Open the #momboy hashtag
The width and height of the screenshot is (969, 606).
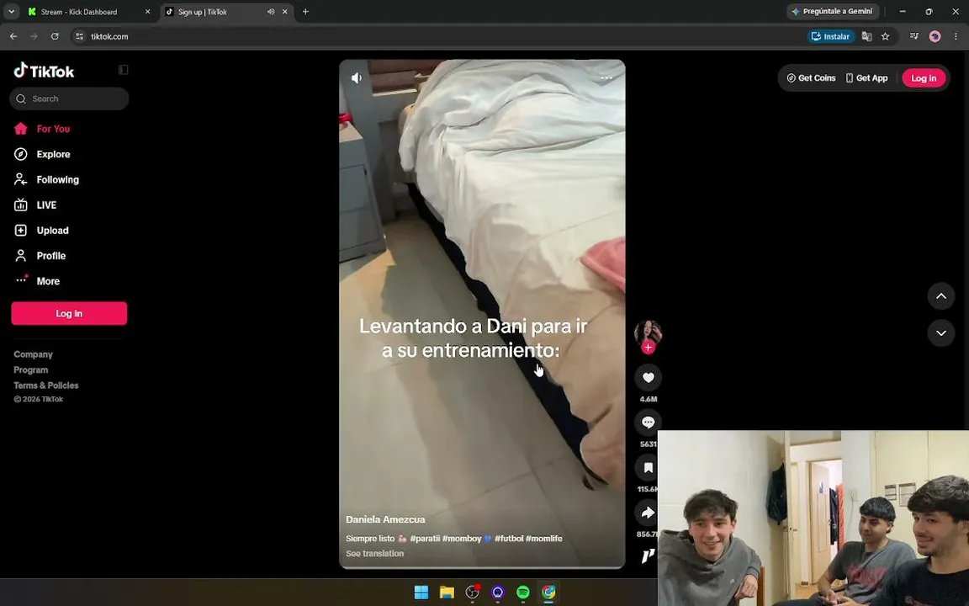point(462,539)
